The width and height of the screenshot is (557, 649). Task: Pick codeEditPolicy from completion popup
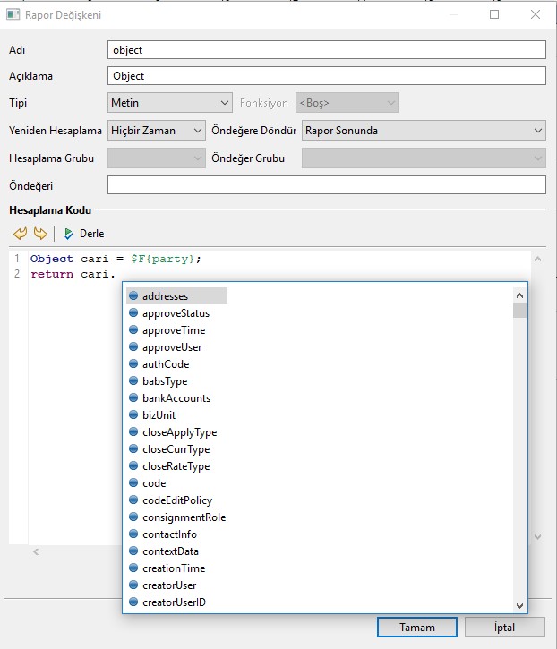[176, 500]
